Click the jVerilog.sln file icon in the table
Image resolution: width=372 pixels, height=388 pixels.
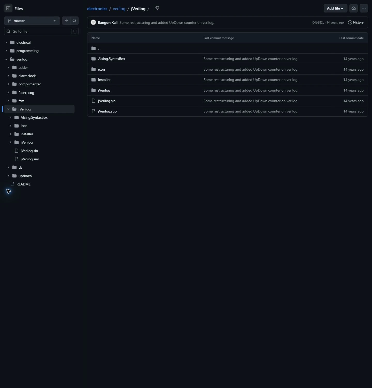94,101
